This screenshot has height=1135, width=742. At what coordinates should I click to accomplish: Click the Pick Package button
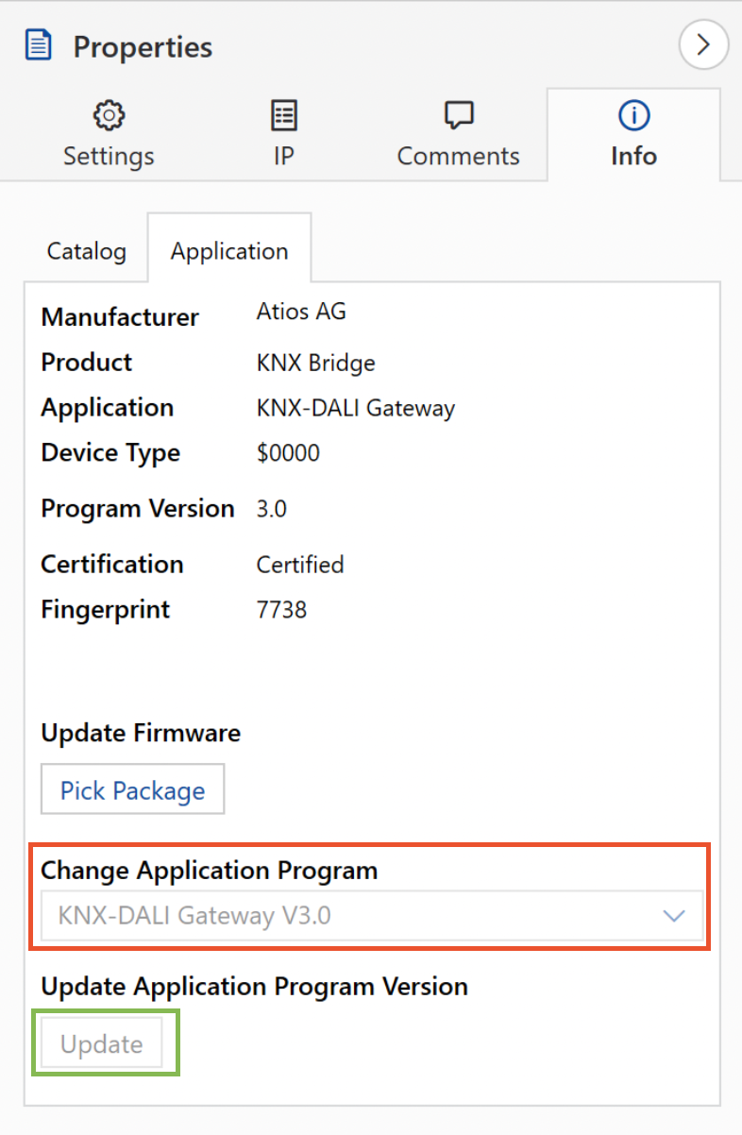(132, 789)
